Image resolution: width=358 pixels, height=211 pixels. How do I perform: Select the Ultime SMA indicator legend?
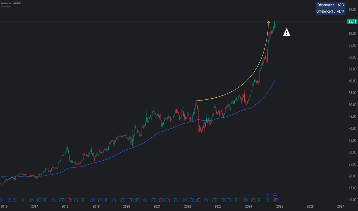click(x=6, y=7)
